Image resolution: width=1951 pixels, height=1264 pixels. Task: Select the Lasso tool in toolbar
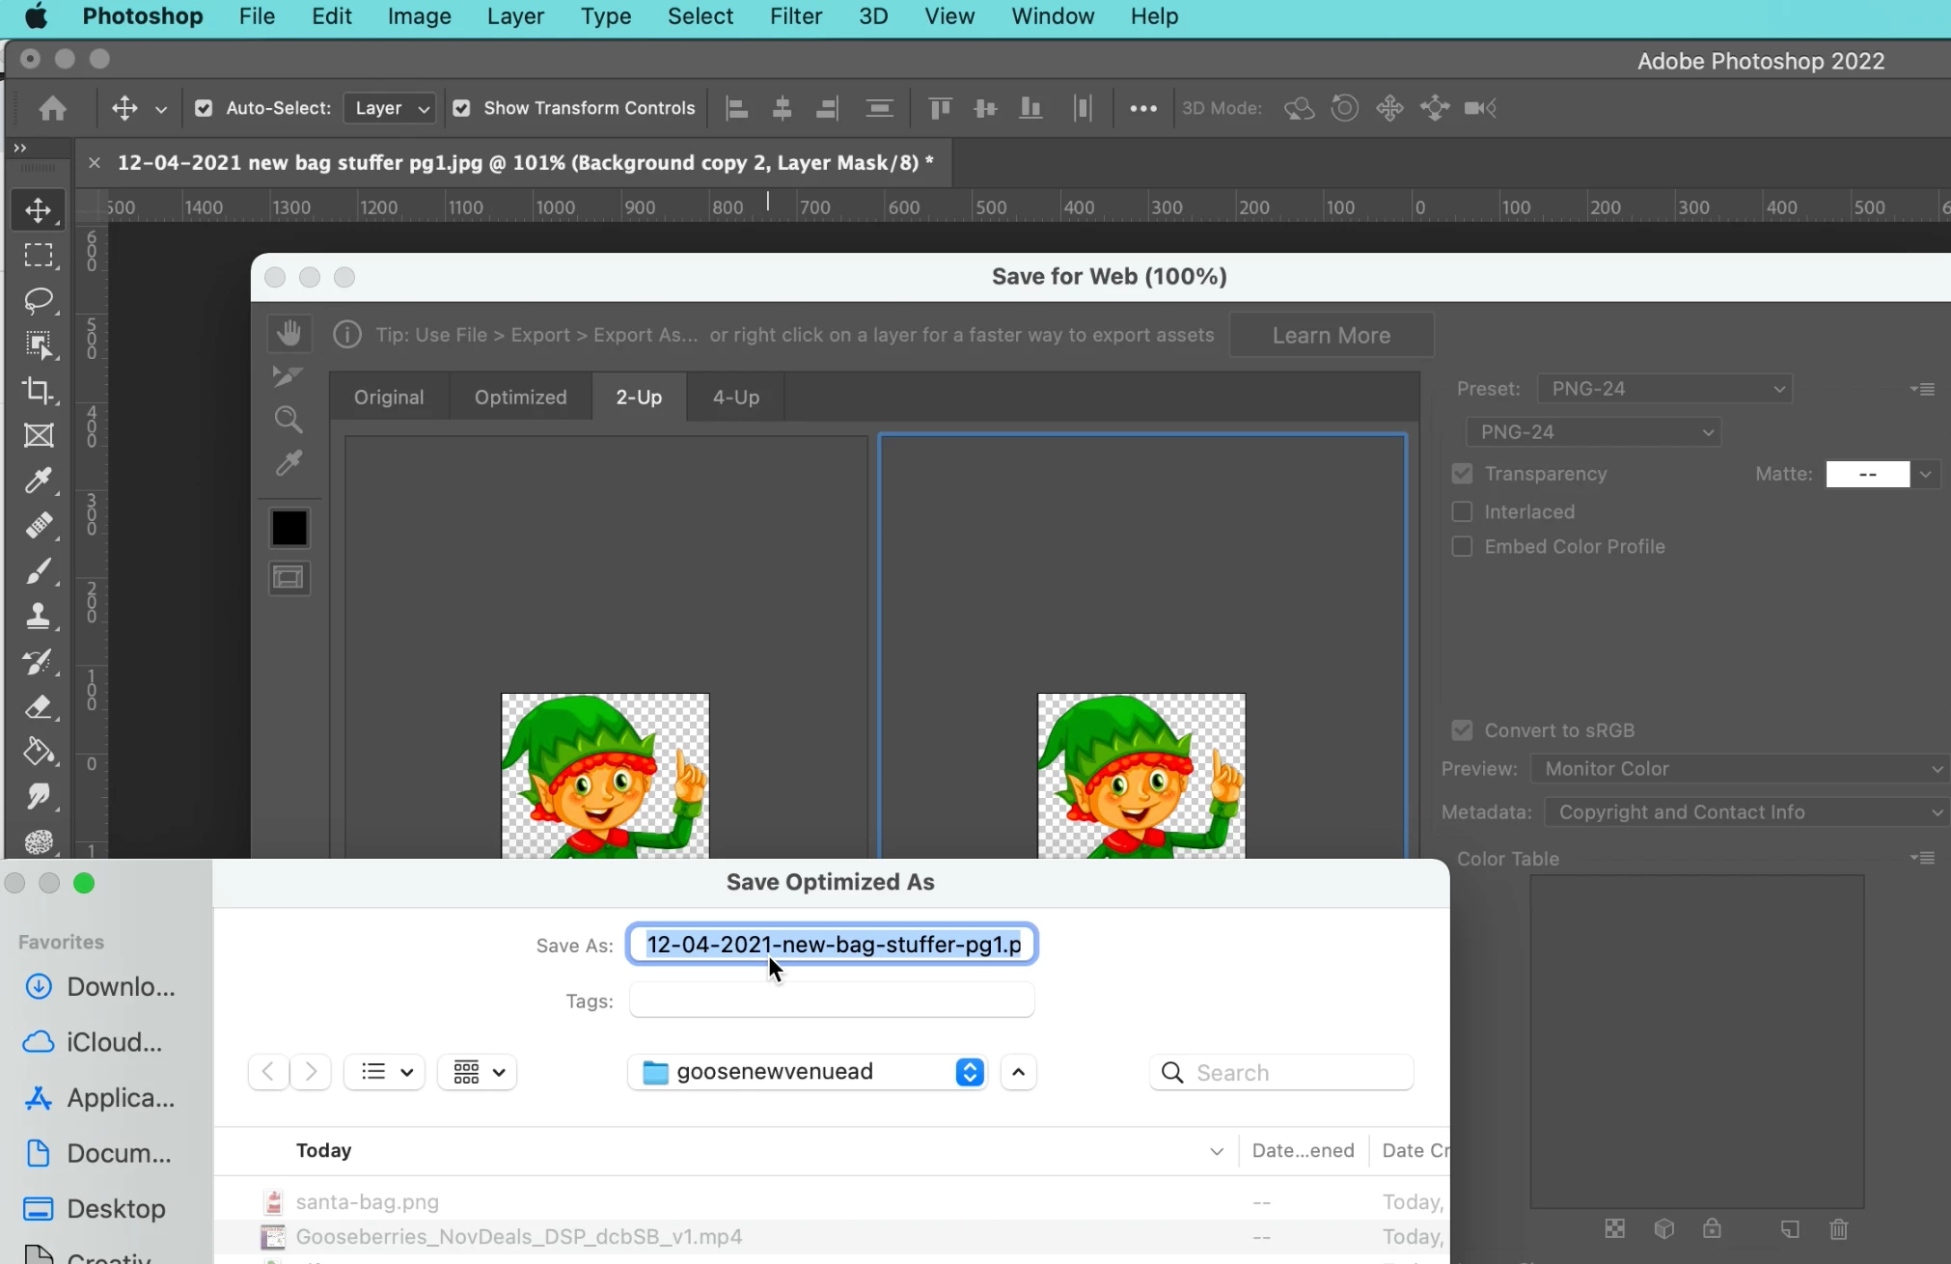tap(39, 300)
